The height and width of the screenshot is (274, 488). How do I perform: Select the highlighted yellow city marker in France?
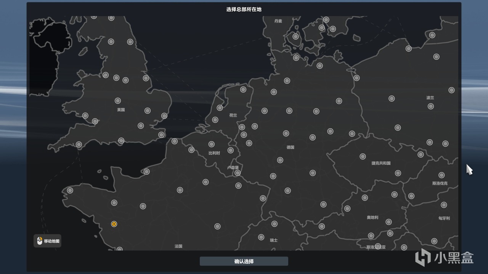(114, 224)
